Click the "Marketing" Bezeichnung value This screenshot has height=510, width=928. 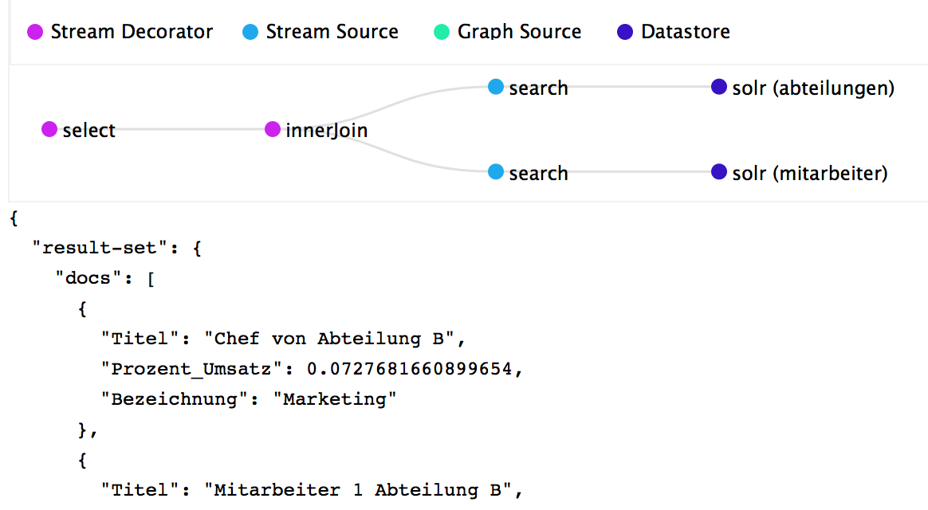pyautogui.click(x=340, y=399)
